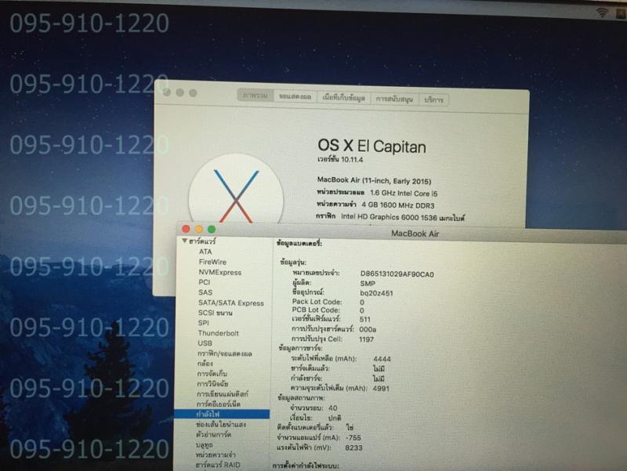The image size is (627, 471).
Task: Open the เนื้อที่เก็บข้อมูล storage tab
Action: (x=343, y=97)
